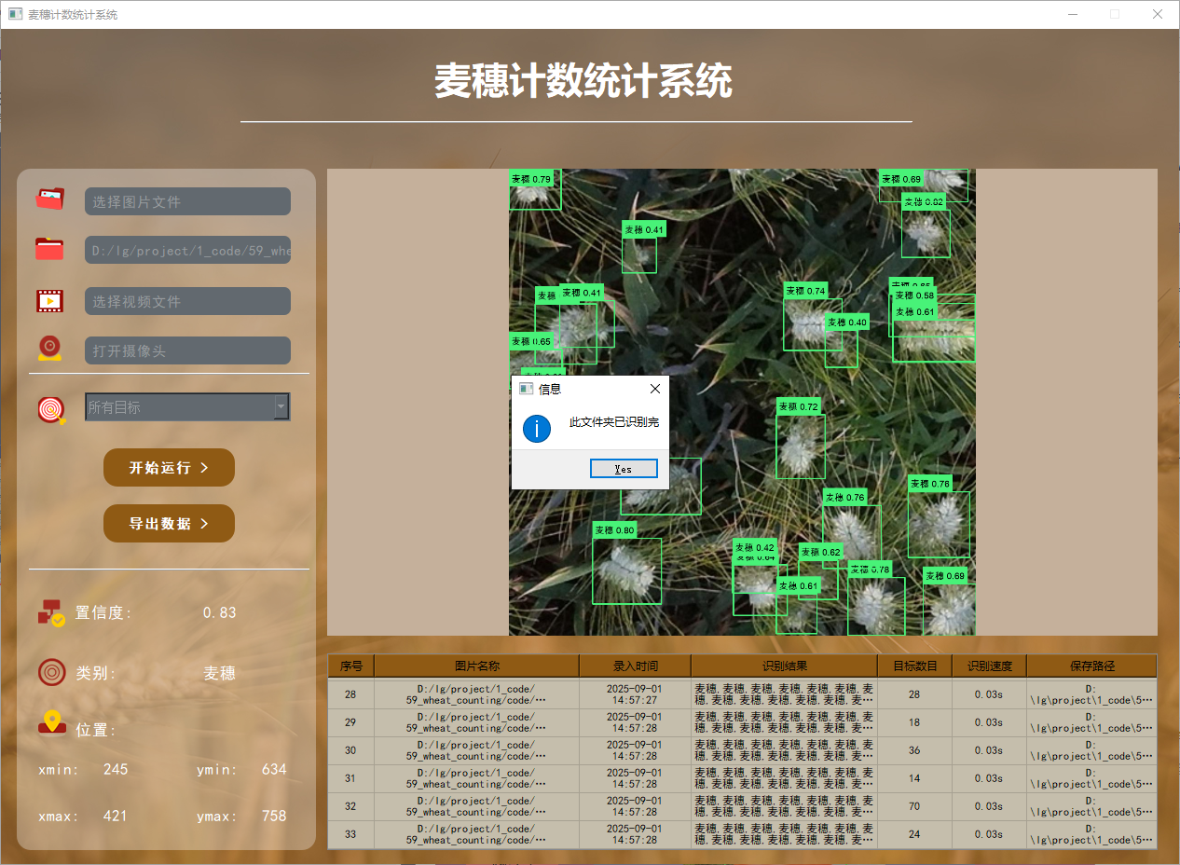
Task: Click the 14:57:27 timestamp cell
Action: pyautogui.click(x=635, y=694)
